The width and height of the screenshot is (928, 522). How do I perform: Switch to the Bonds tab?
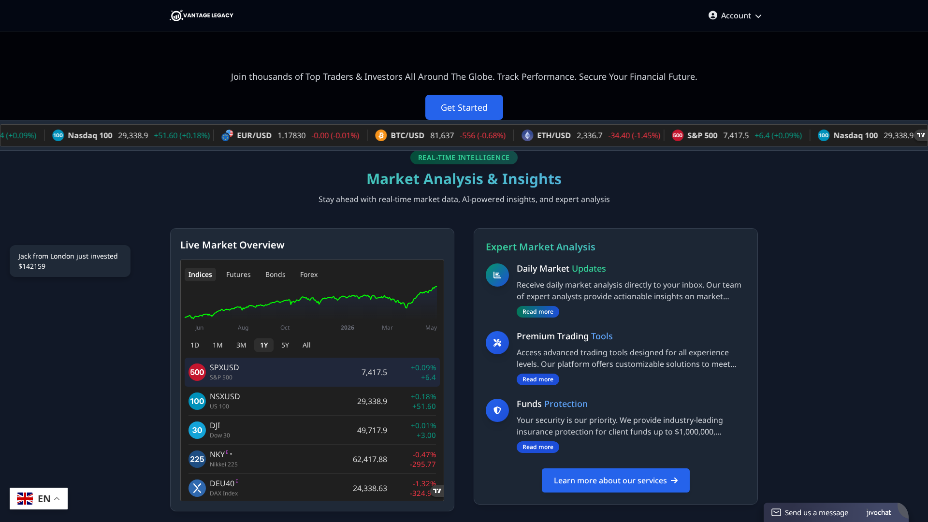tap(275, 275)
